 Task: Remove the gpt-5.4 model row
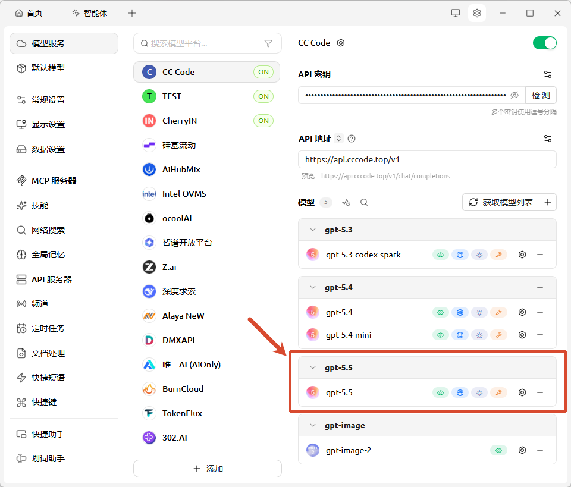point(540,312)
